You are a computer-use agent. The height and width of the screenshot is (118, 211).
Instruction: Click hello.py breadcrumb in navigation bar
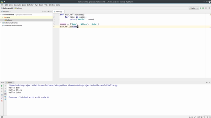(18, 8)
